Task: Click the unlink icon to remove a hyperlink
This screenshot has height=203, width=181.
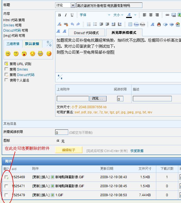Action: [66, 24]
